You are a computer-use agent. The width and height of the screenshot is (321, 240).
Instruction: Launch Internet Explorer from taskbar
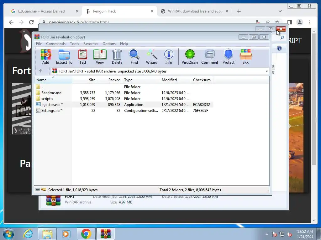tap(28, 234)
